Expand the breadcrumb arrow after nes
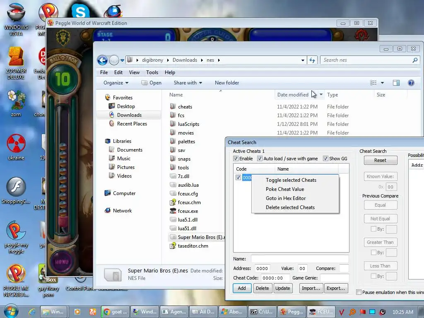 pyautogui.click(x=219, y=60)
